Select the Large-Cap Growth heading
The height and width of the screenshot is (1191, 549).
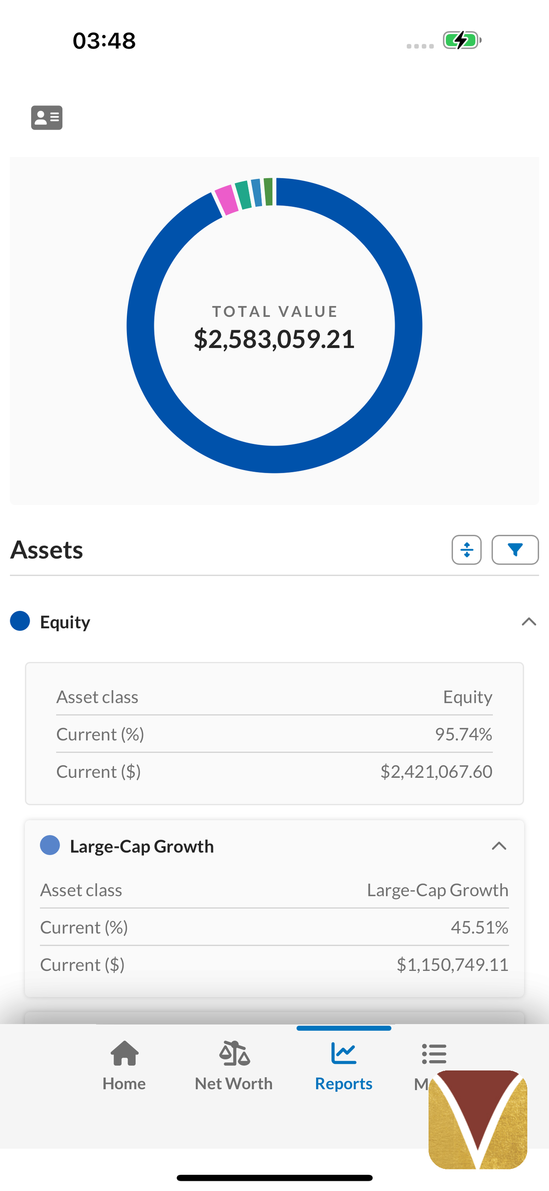[142, 846]
